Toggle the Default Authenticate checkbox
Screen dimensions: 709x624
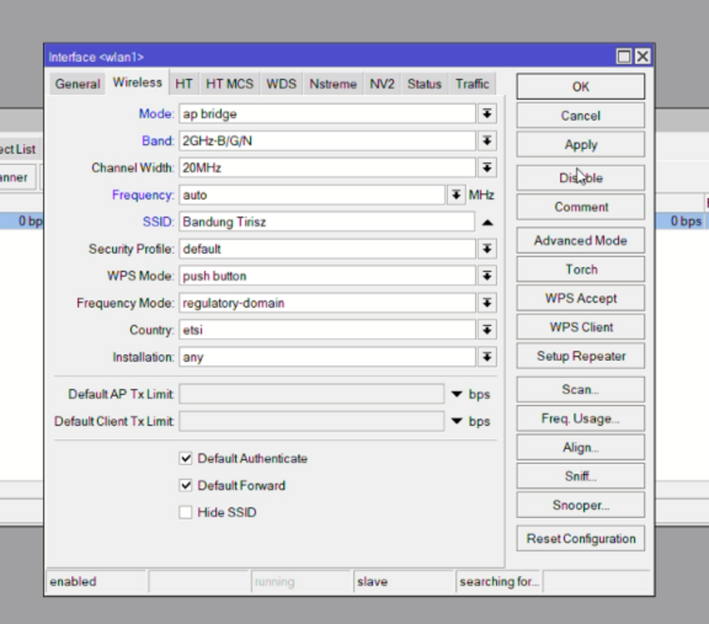186,458
